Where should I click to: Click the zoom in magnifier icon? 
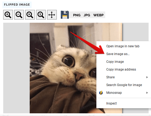click(x=8, y=15)
